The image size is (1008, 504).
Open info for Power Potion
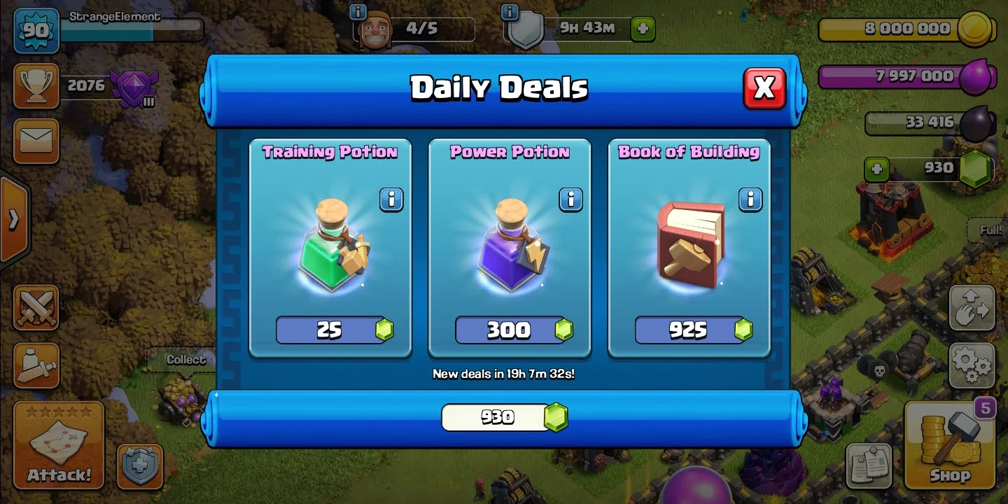(x=570, y=199)
